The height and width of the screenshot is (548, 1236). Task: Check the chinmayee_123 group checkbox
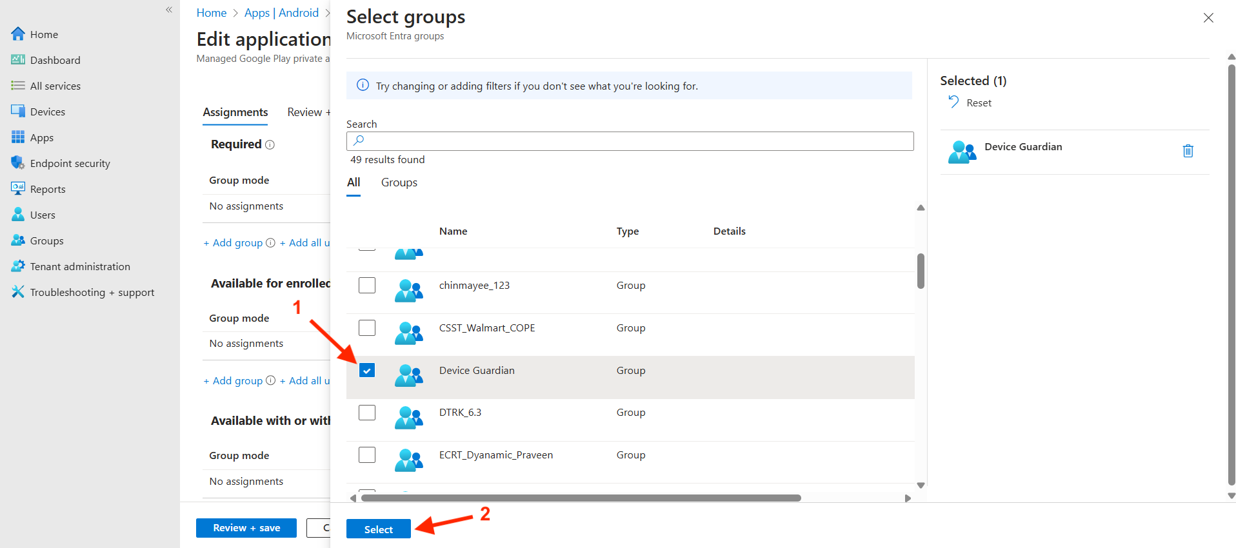coord(367,285)
